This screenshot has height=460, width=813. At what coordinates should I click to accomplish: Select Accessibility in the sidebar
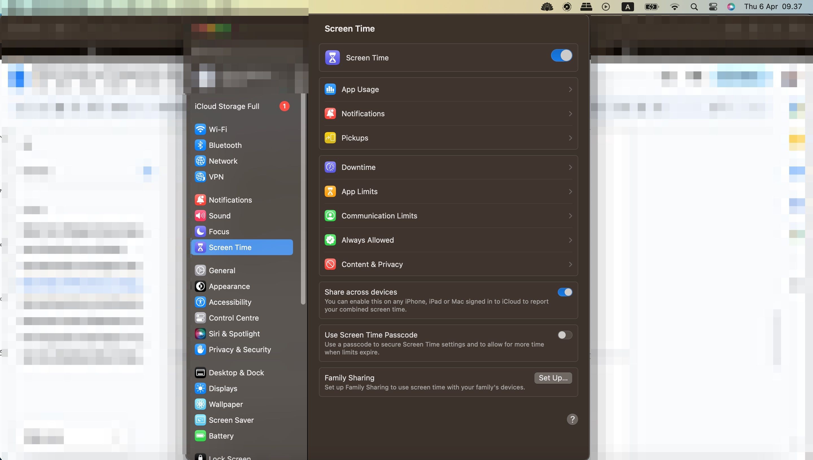pos(242,302)
